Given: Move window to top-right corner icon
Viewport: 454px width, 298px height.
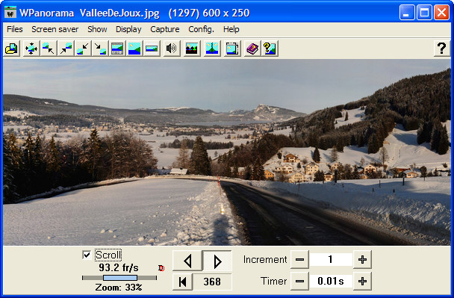Looking at the screenshot, I should coord(66,49).
